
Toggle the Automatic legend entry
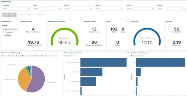point(45,56)
